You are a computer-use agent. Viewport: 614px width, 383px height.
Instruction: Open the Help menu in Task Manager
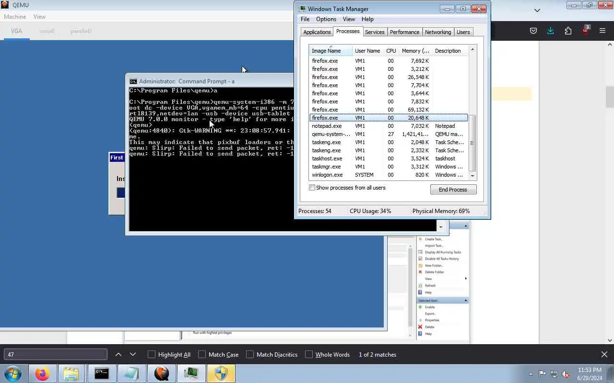click(x=367, y=19)
